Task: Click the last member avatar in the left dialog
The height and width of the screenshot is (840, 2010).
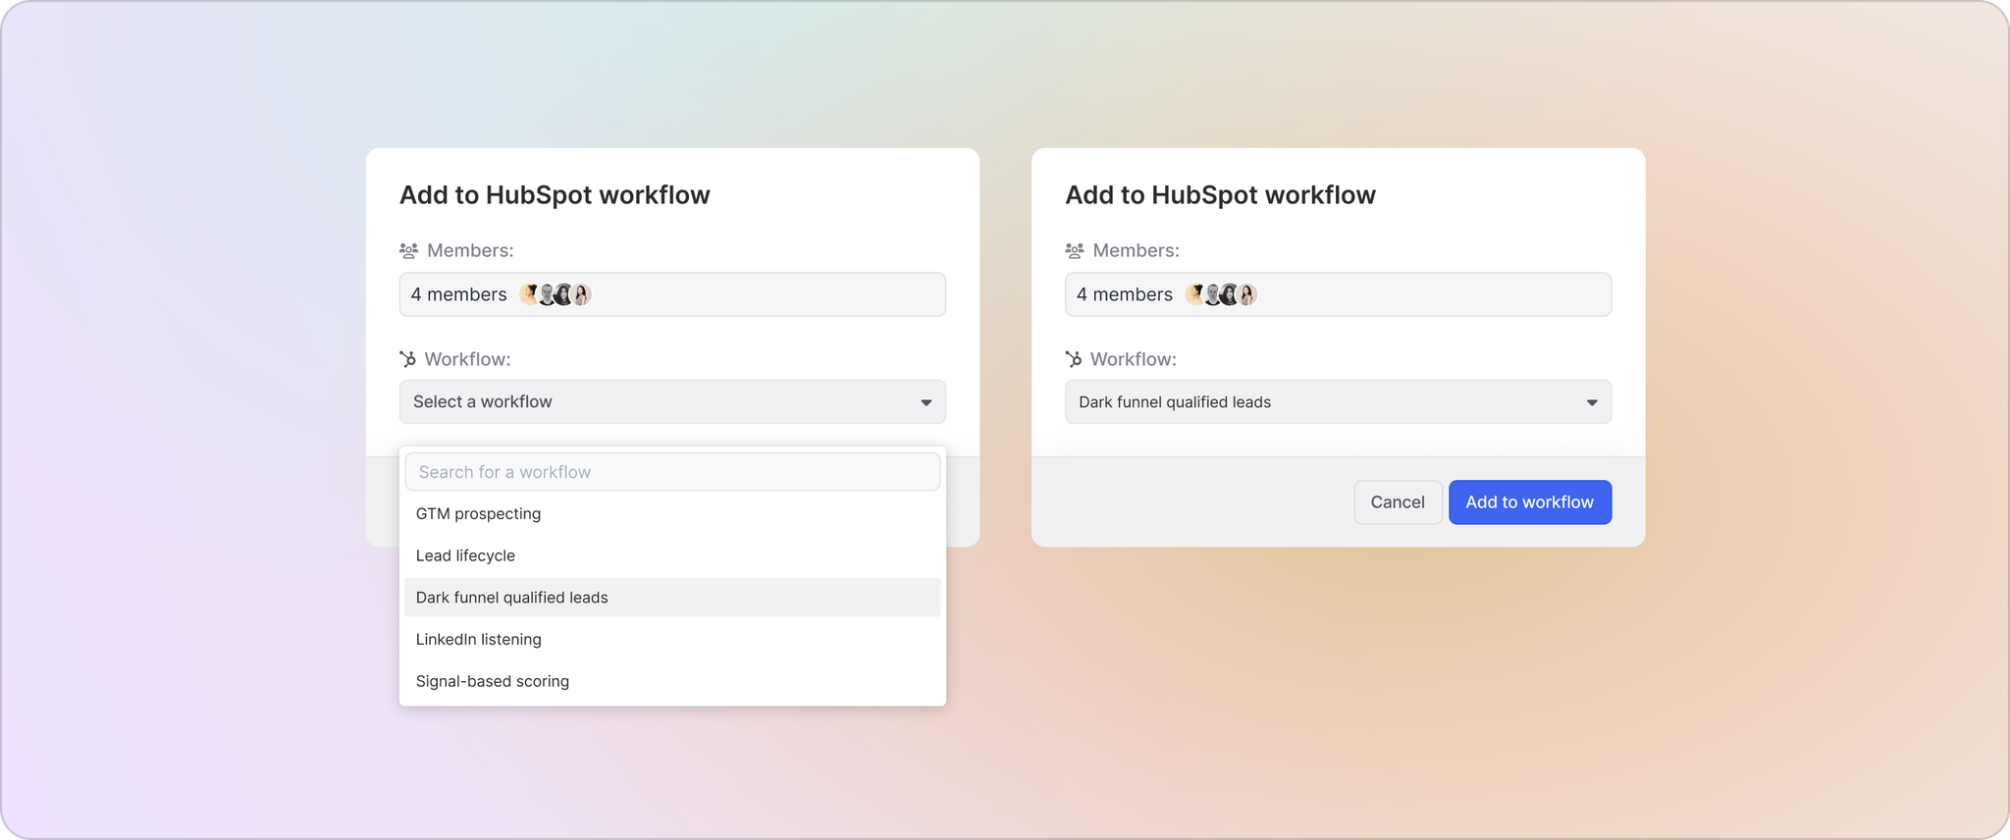Action: [581, 293]
